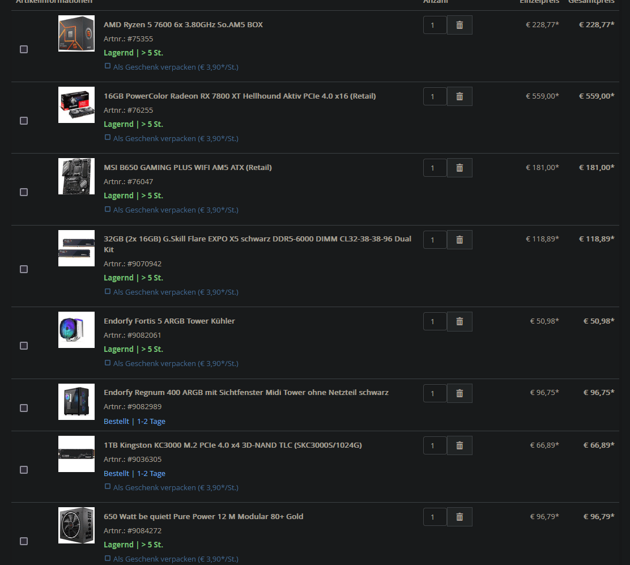Image resolution: width=630 pixels, height=565 pixels.
Task: Click 'Bestellt | 1-2 Tage' under Kingston KC3000
Action: click(x=135, y=473)
